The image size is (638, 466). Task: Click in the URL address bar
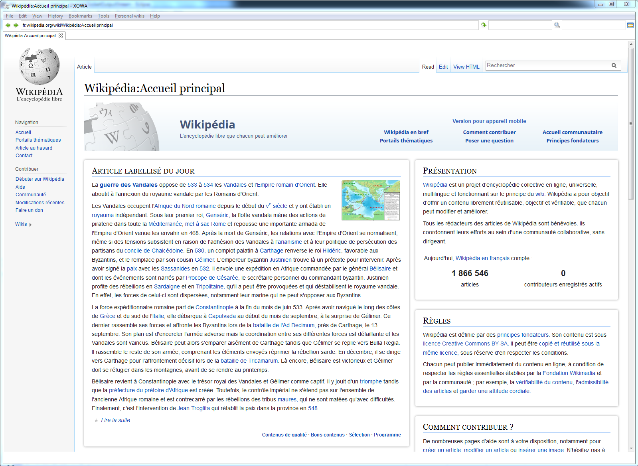(x=249, y=25)
